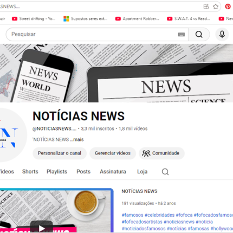Click the 3,3 mil inscritos text
Screen dimensions: 233x233
tap(98, 128)
